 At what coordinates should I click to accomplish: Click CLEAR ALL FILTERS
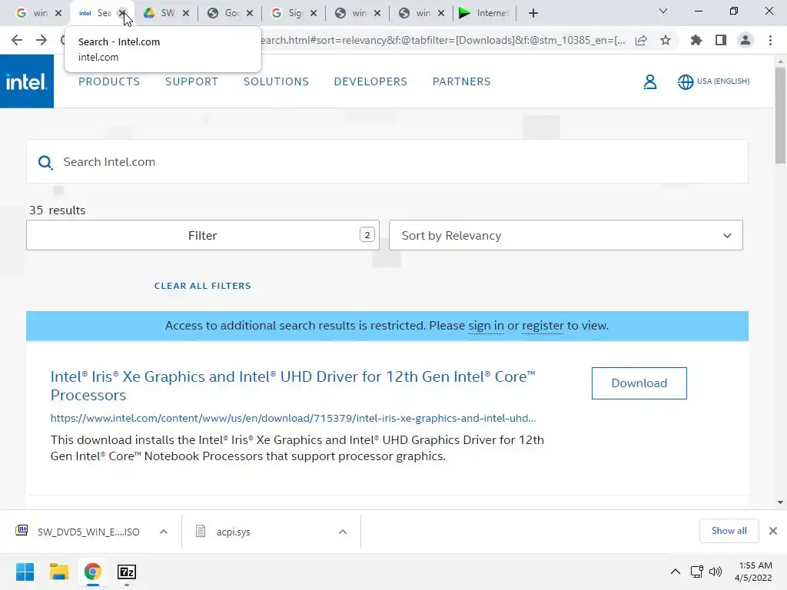click(x=202, y=286)
